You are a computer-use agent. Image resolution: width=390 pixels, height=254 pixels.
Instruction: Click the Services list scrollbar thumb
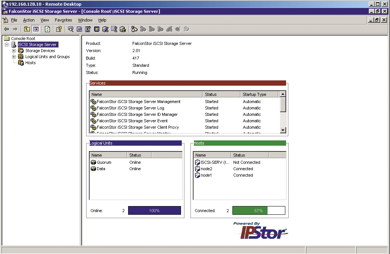coord(283,105)
